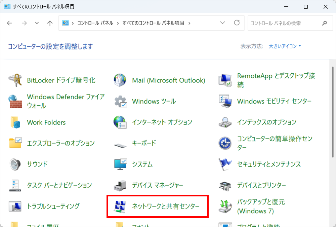Expand chevron before コントロール パネル breadcrumb
Screen dimensions: 336x227
73,23
